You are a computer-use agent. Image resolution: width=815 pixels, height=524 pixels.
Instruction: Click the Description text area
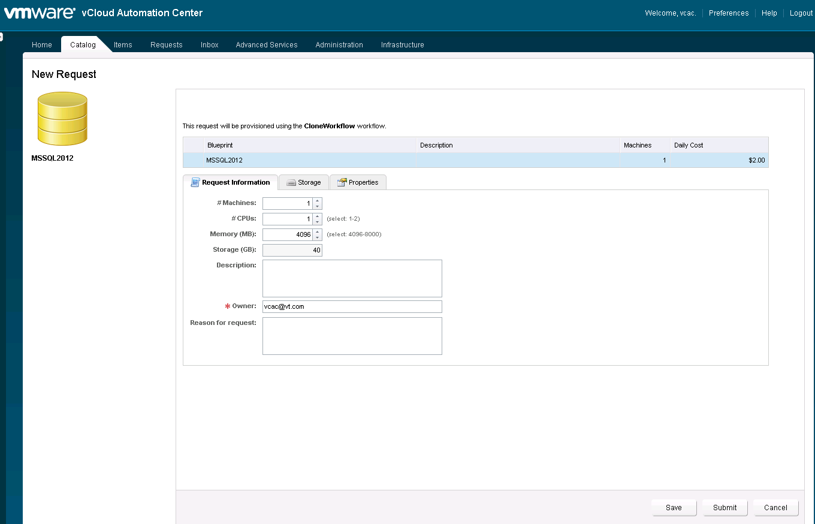352,278
